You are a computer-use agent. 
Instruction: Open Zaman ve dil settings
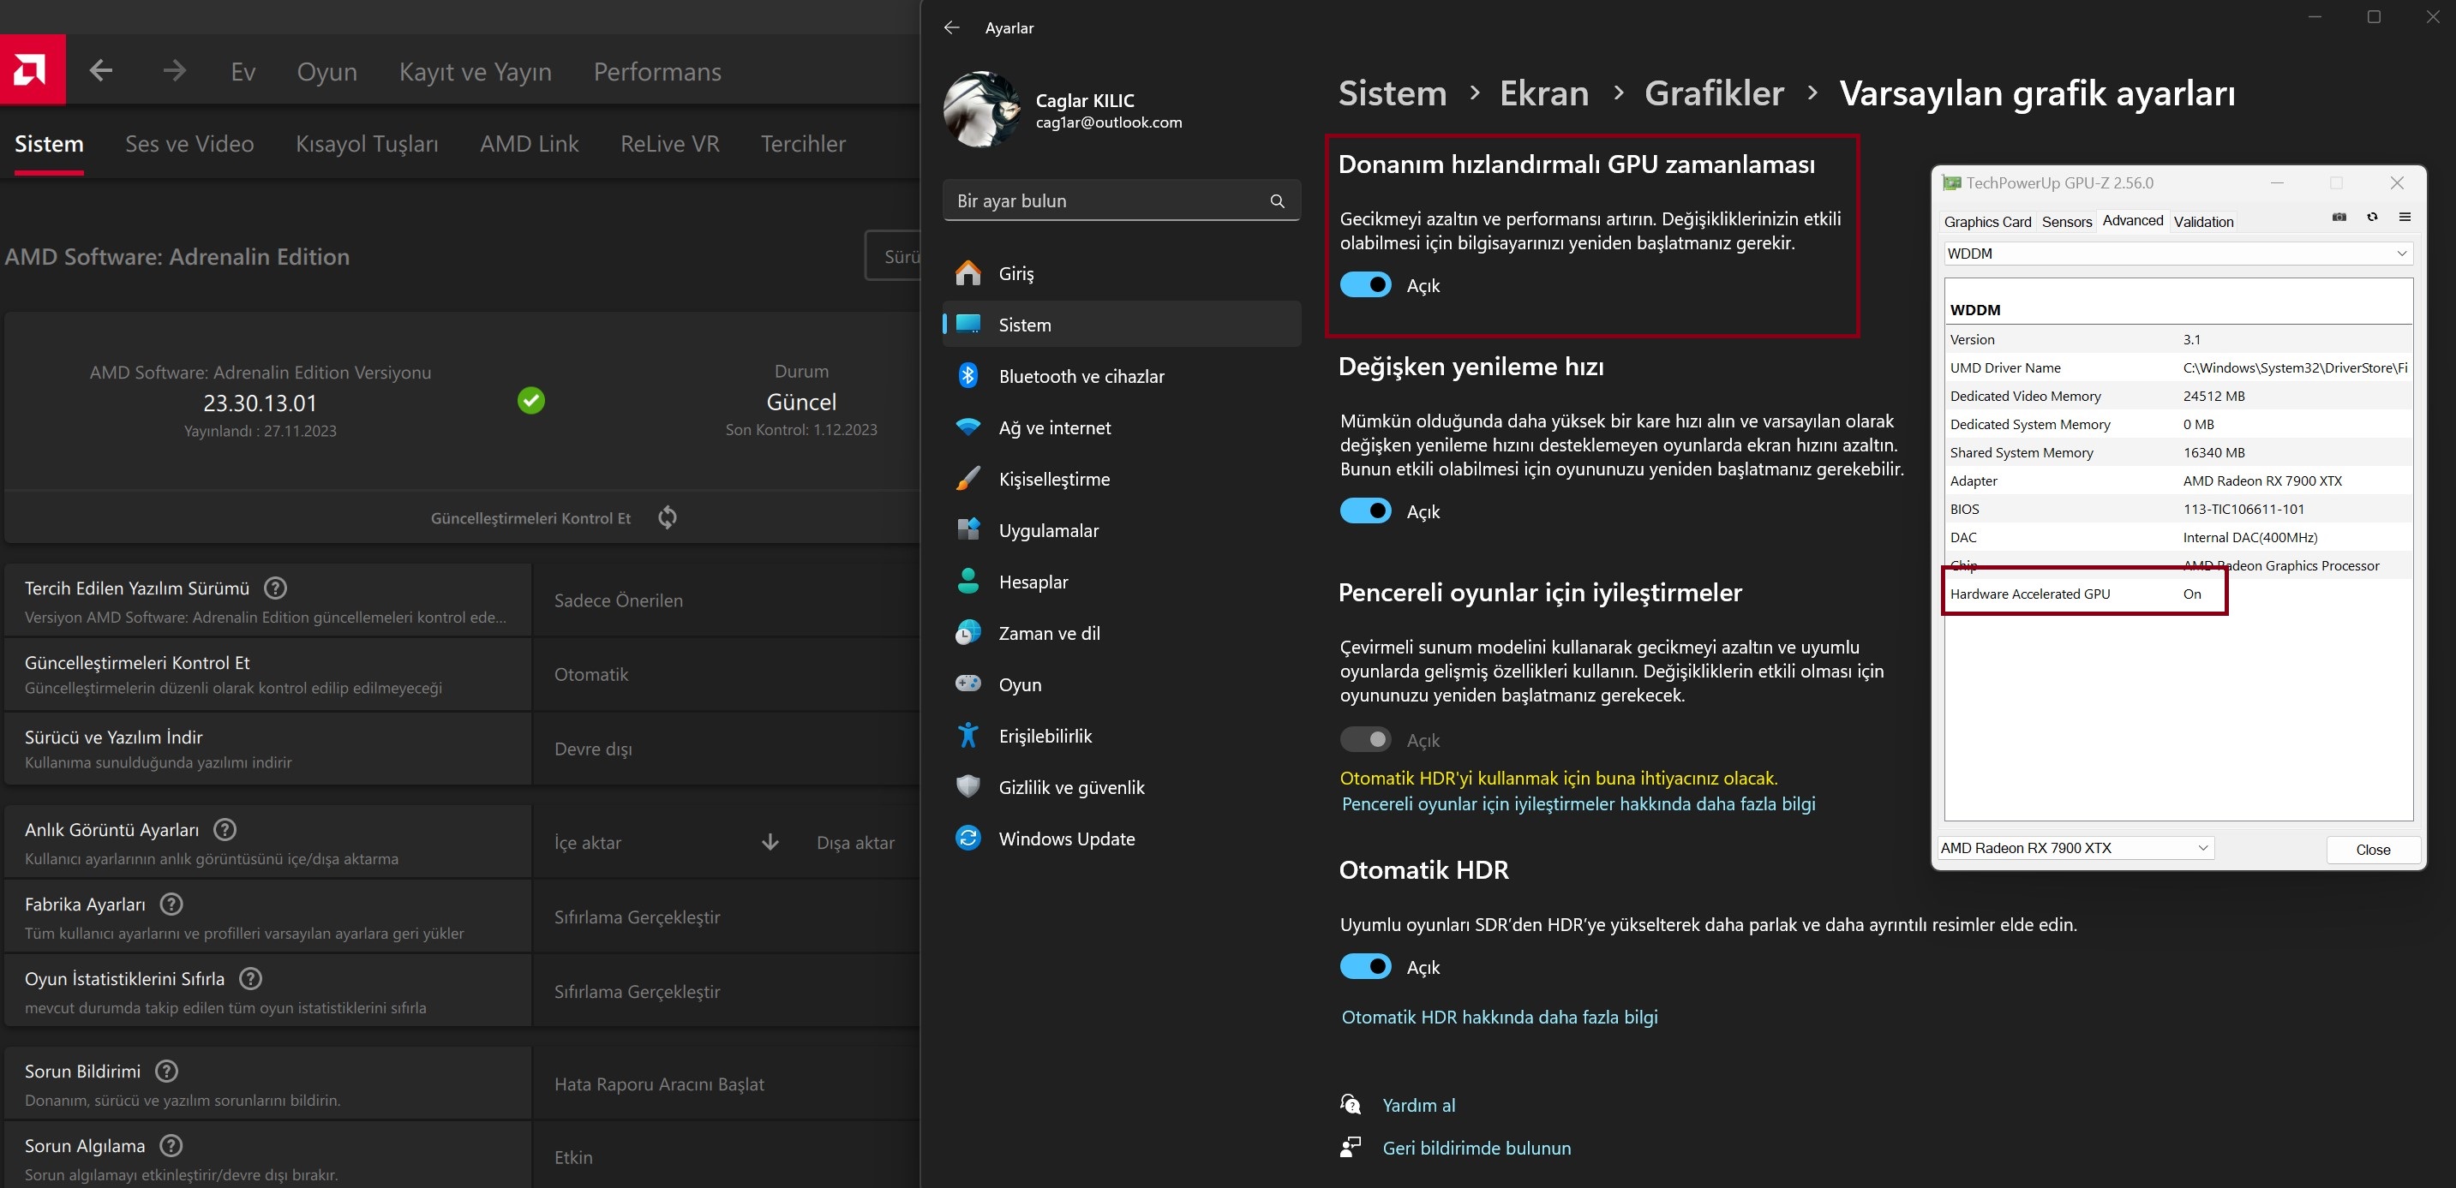tap(1121, 634)
